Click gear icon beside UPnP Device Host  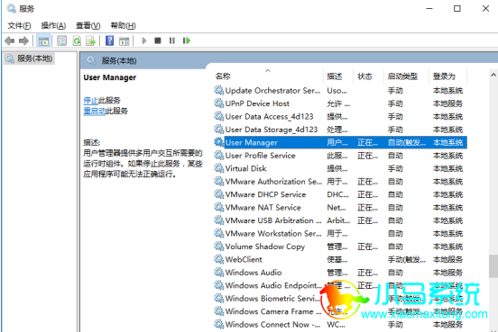219,103
